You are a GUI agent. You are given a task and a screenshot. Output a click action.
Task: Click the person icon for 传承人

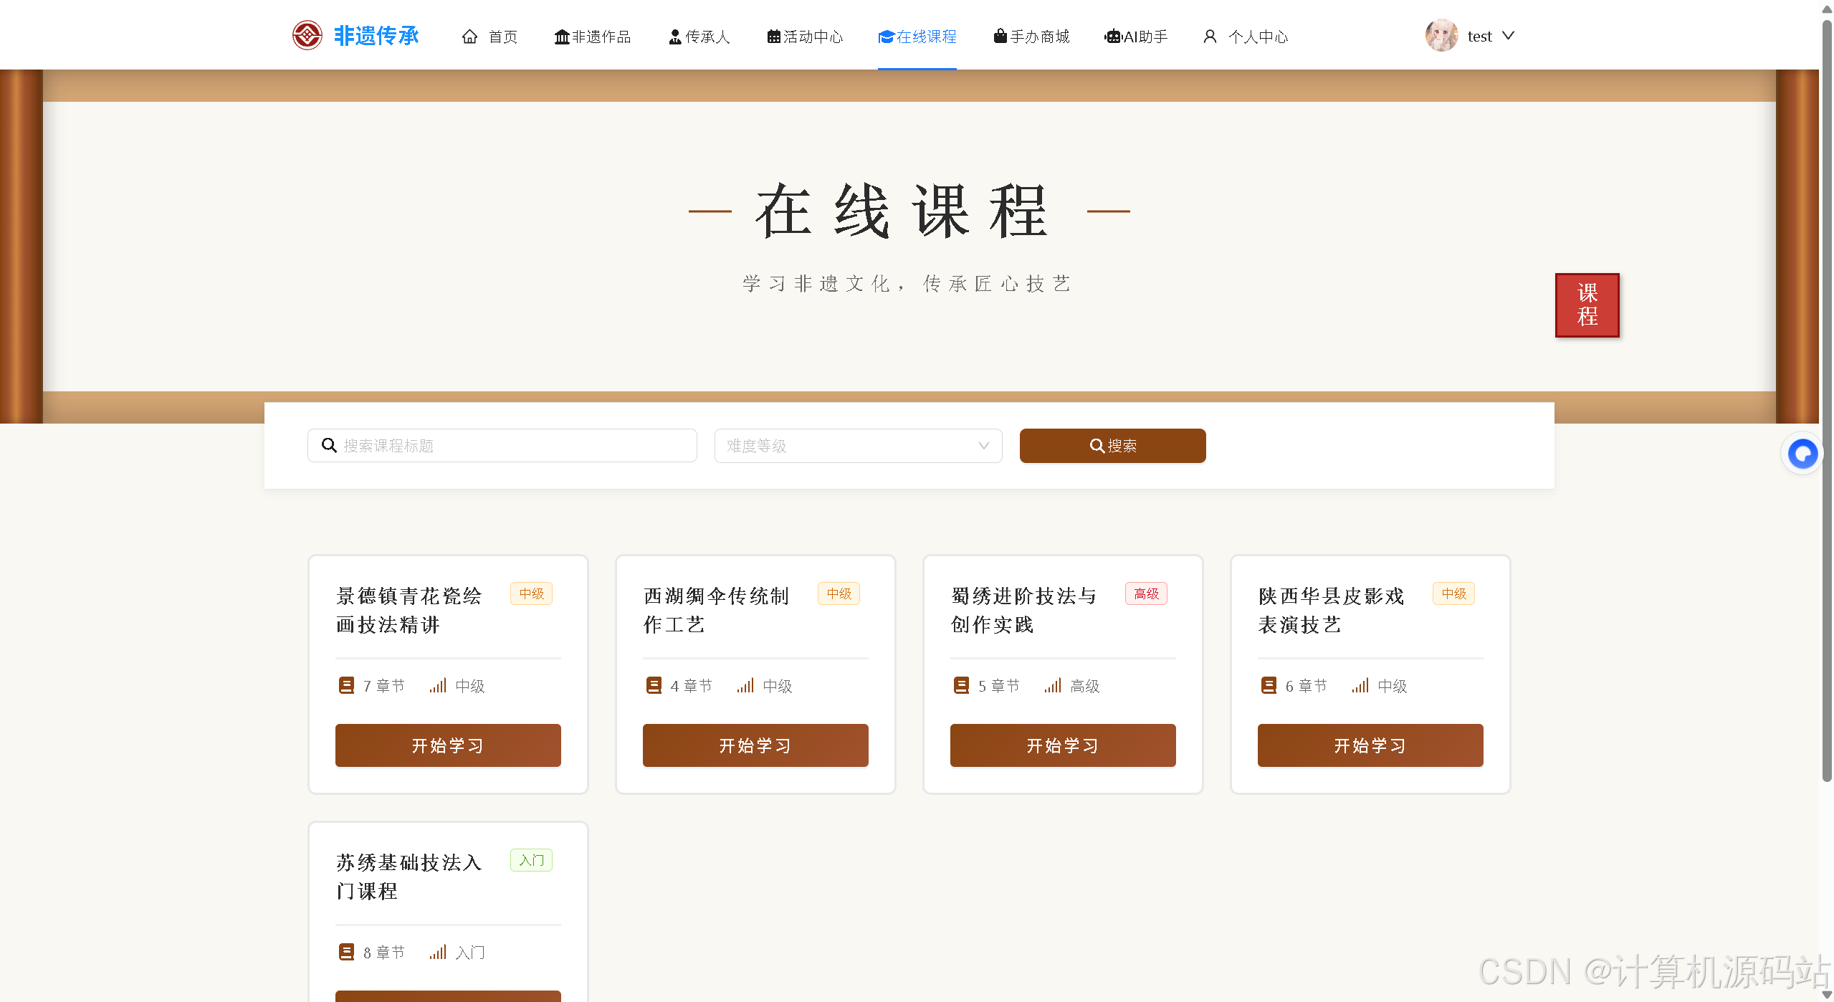tap(674, 37)
